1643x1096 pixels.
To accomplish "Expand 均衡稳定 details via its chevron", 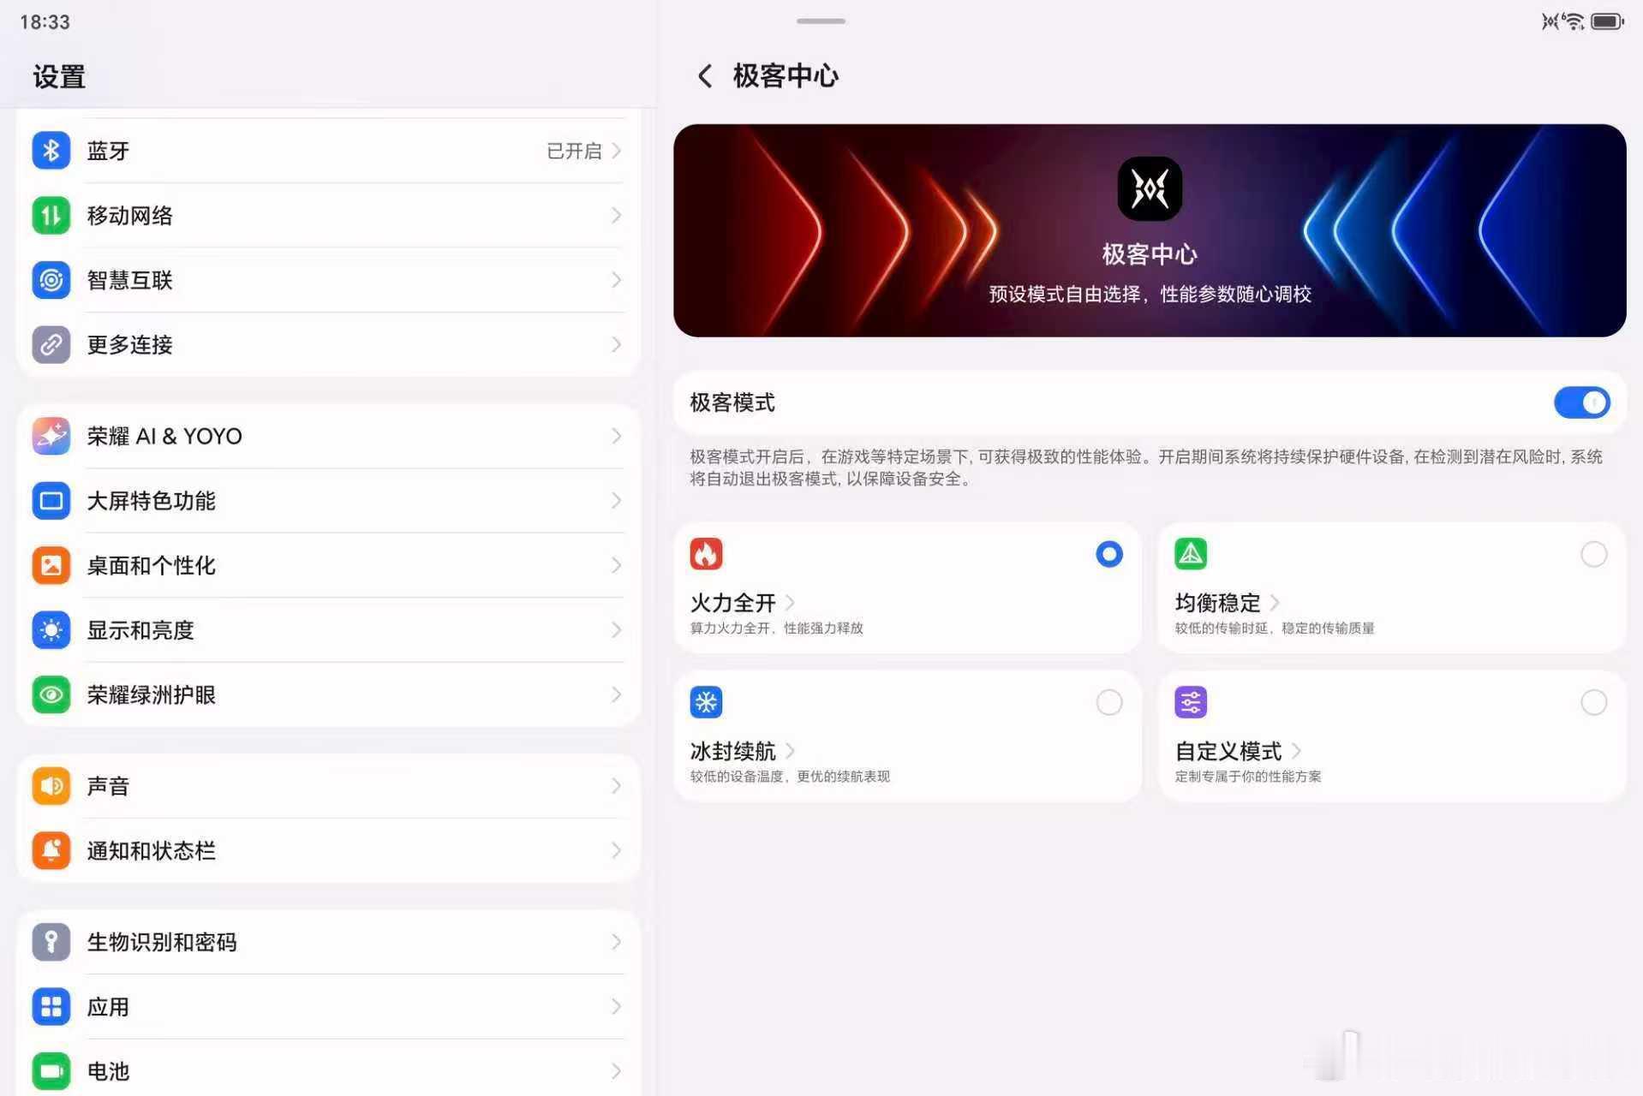I will pyautogui.click(x=1275, y=603).
